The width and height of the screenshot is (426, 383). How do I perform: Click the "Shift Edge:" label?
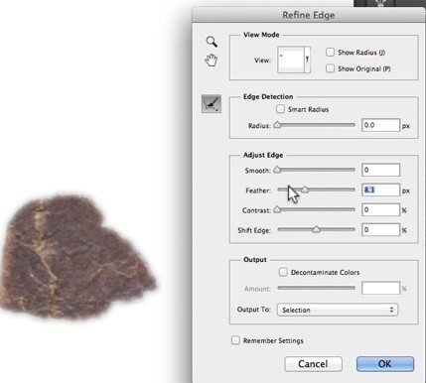pos(254,230)
